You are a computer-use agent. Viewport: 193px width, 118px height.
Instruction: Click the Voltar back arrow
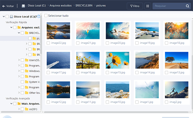[4, 6]
